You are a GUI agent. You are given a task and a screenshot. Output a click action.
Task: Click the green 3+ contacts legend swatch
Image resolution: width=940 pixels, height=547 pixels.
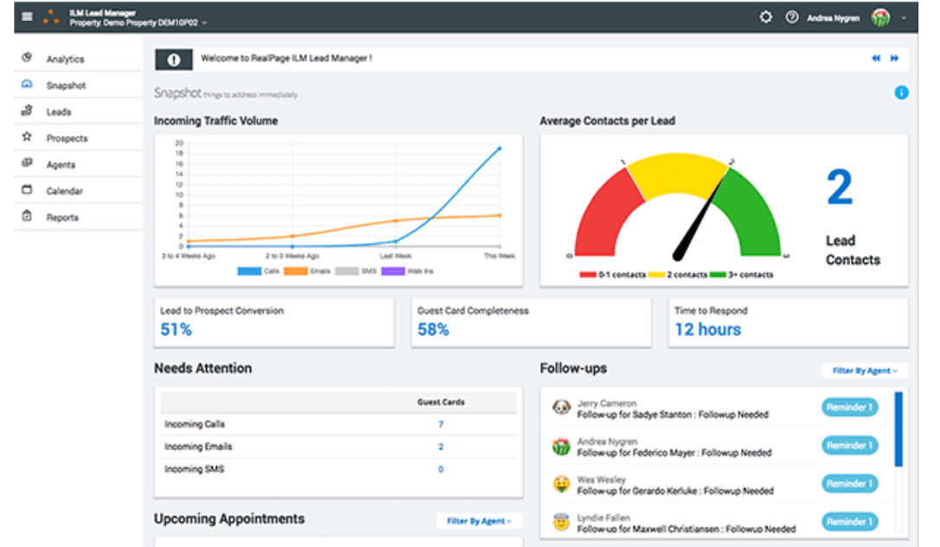click(x=718, y=275)
